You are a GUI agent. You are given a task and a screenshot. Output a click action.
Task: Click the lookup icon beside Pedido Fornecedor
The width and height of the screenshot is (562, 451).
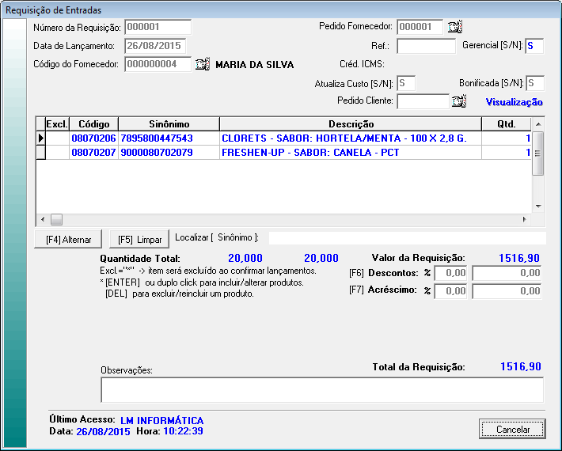point(454,27)
